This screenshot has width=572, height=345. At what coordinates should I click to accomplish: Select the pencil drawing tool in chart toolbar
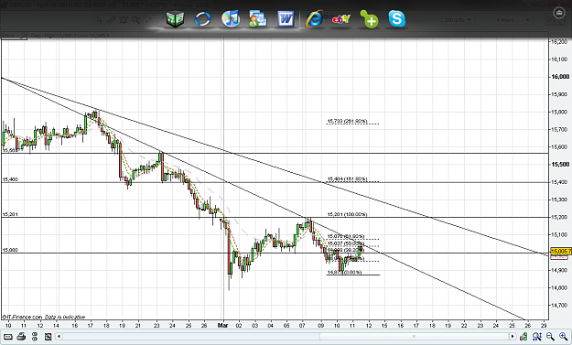point(112,20)
